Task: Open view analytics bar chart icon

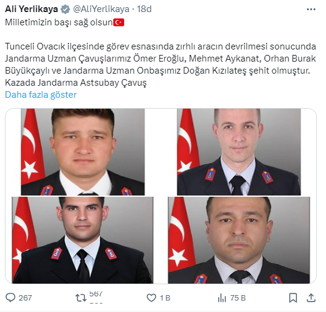Action: point(222,298)
